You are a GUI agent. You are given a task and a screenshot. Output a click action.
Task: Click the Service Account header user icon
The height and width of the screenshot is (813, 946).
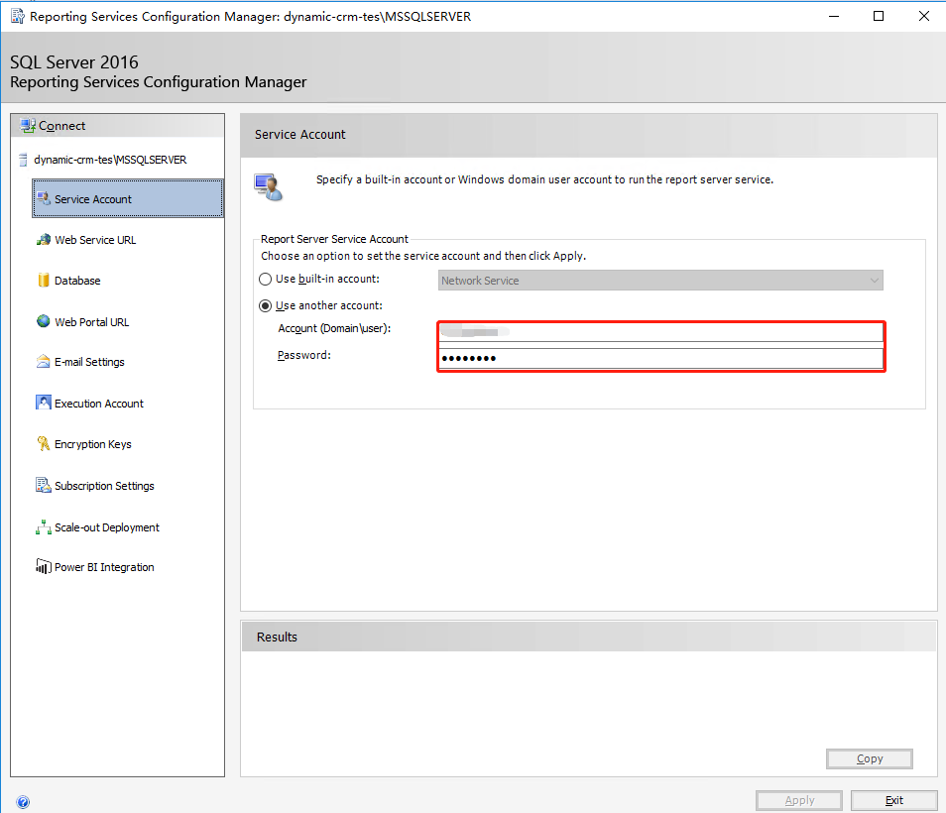click(269, 187)
